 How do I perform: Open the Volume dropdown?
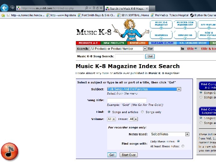pyautogui.click(x=111, y=119)
